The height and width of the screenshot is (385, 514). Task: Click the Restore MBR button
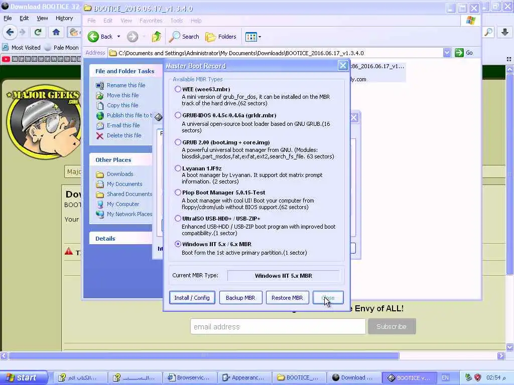(x=287, y=298)
